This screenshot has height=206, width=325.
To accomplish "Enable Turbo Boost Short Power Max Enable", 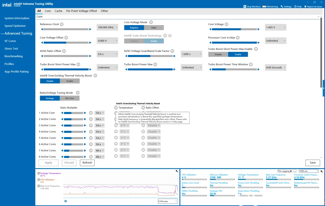I will (238, 54).
